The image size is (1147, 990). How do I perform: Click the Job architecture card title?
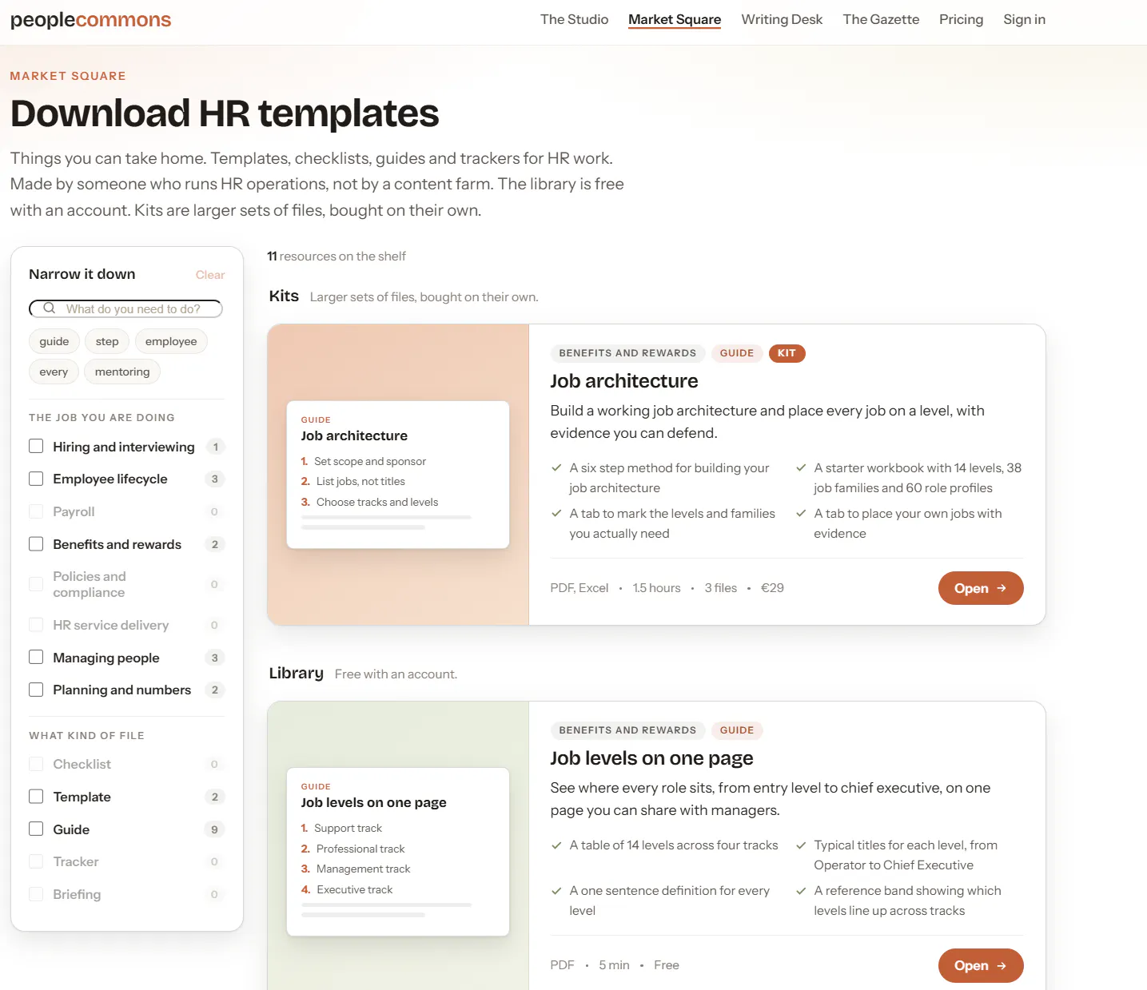pos(624,381)
